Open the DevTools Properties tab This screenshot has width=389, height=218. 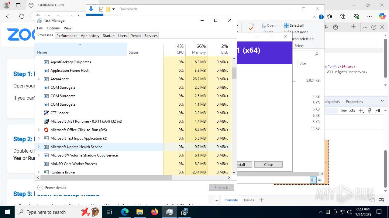[354, 102]
